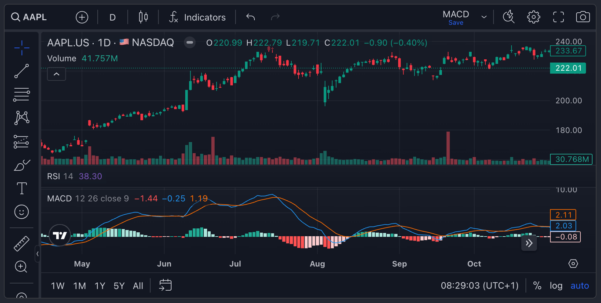Take a chart snapshot with camera icon

(x=583, y=17)
